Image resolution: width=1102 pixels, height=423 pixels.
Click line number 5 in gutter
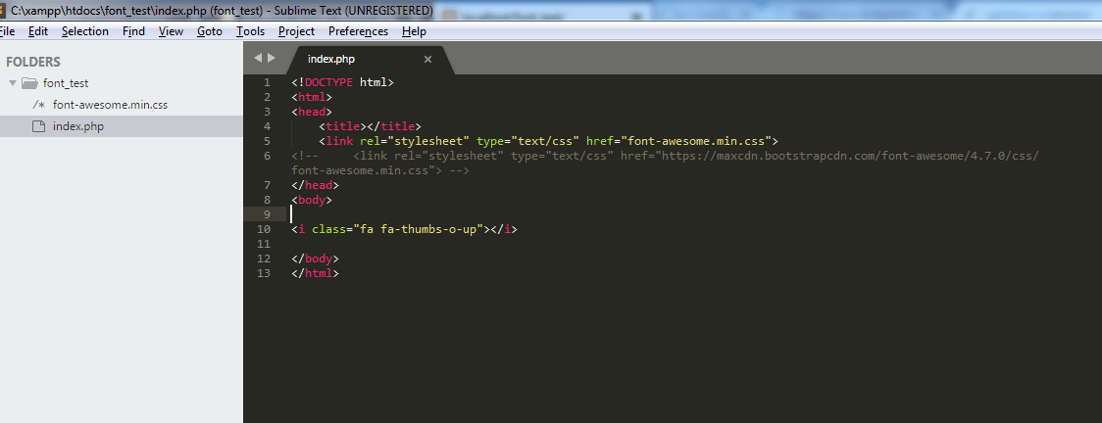click(267, 141)
